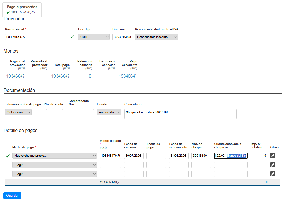Open the Doc. tipo CUIT dropdown

94,37
